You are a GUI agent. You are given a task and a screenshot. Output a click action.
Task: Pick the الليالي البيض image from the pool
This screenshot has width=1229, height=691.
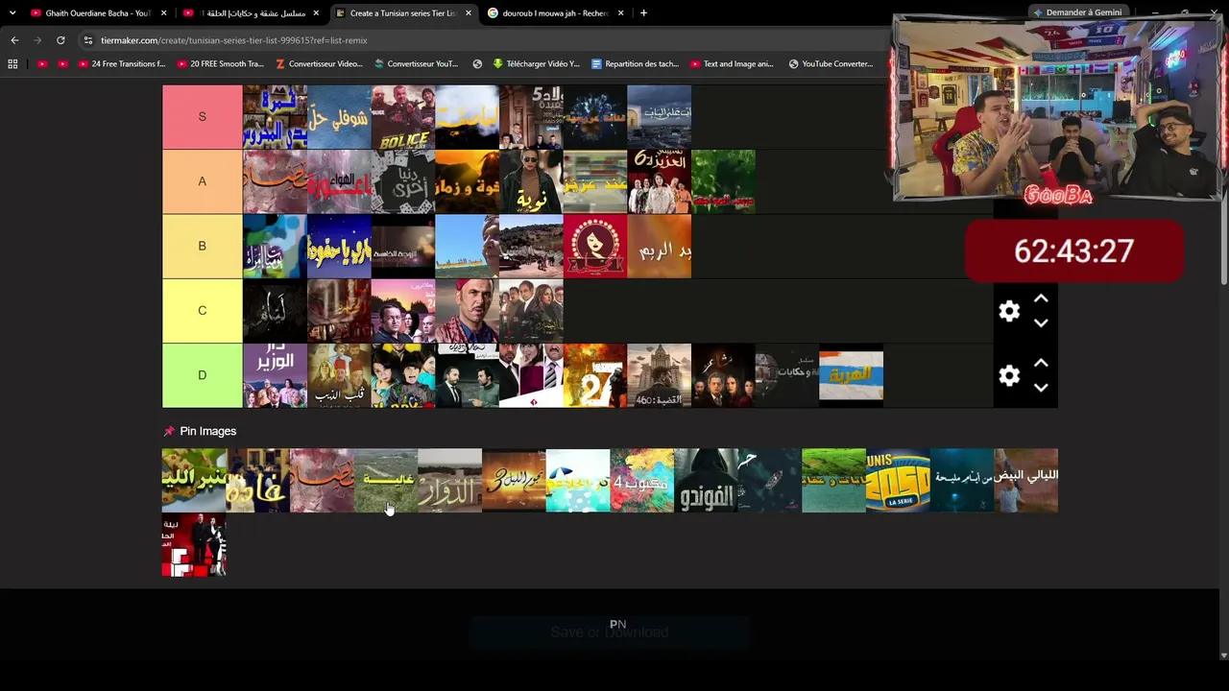click(1025, 481)
